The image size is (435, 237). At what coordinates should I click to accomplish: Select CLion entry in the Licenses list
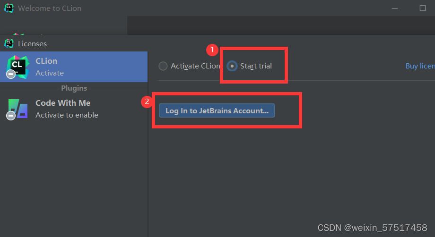point(74,67)
